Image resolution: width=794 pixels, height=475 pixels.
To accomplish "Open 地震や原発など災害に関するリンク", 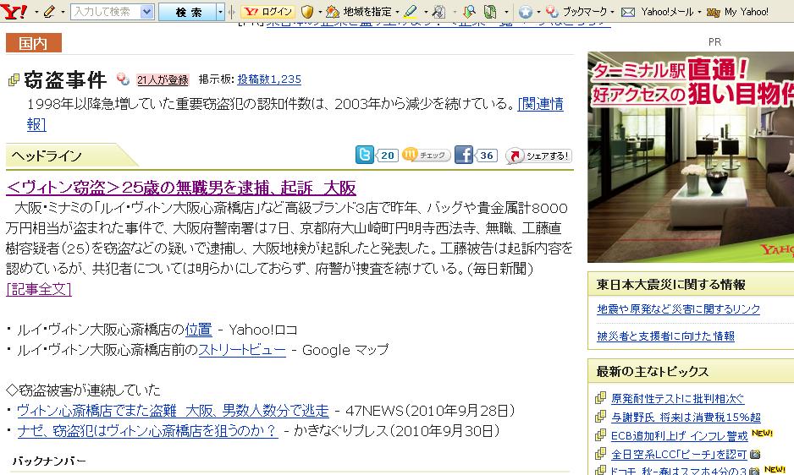I will tap(679, 309).
